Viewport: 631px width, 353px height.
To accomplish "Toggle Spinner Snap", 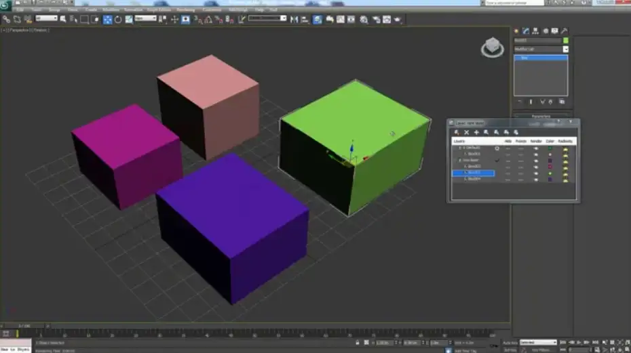I will coord(230,19).
